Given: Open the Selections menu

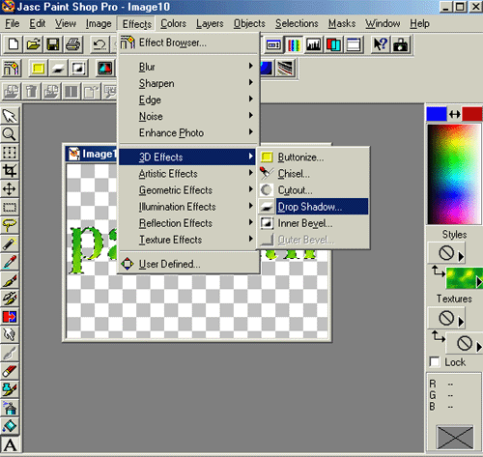Looking at the screenshot, I should (x=297, y=23).
